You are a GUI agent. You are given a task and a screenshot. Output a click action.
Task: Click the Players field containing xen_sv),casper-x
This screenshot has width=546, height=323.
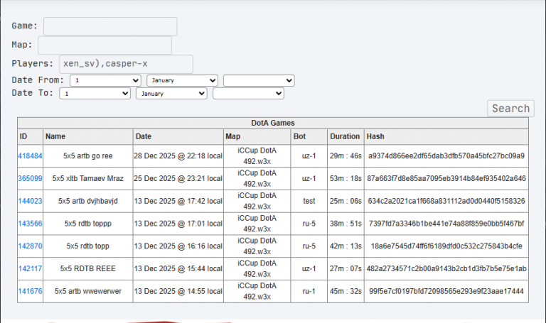126,64
